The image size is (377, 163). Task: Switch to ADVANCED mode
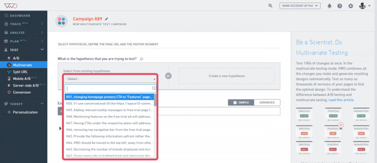(267, 103)
